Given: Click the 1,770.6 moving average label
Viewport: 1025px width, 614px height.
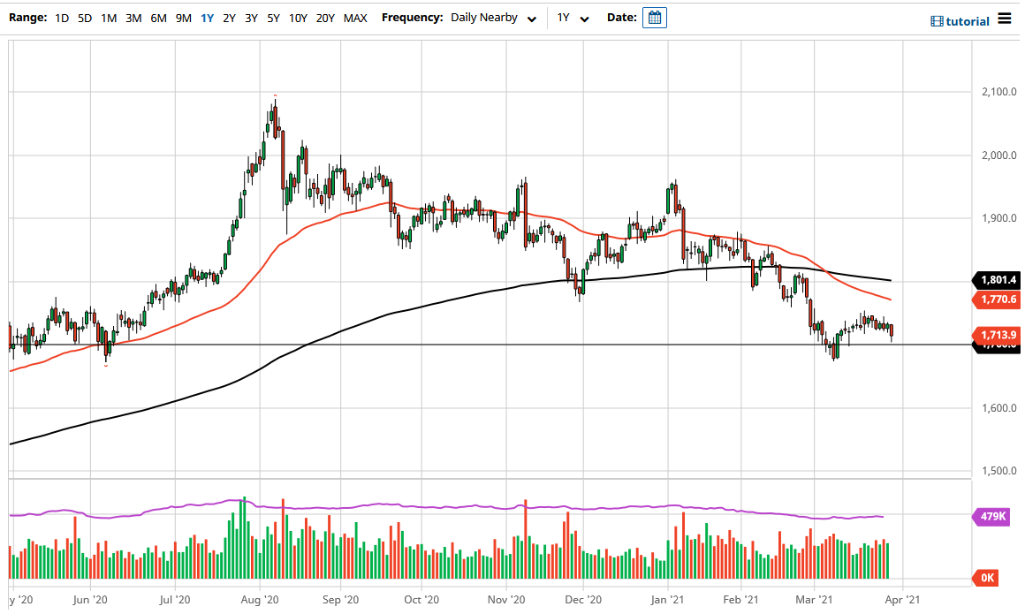Looking at the screenshot, I should [998, 299].
